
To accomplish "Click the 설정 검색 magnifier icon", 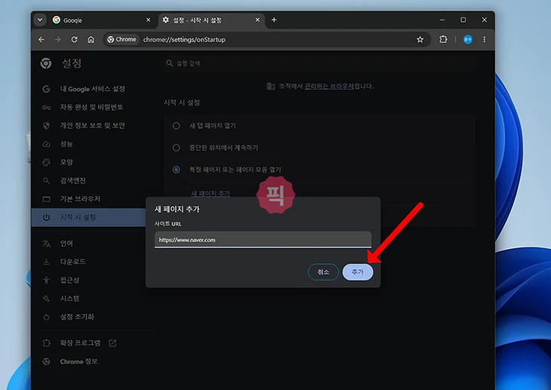I will click(169, 63).
